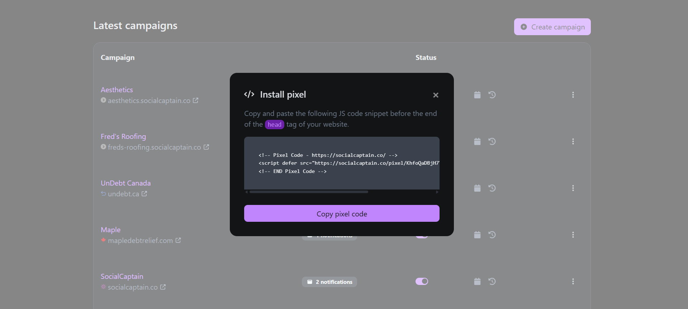
Task: Click the calendar icon for Aesthetics campaign
Action: tap(477, 95)
